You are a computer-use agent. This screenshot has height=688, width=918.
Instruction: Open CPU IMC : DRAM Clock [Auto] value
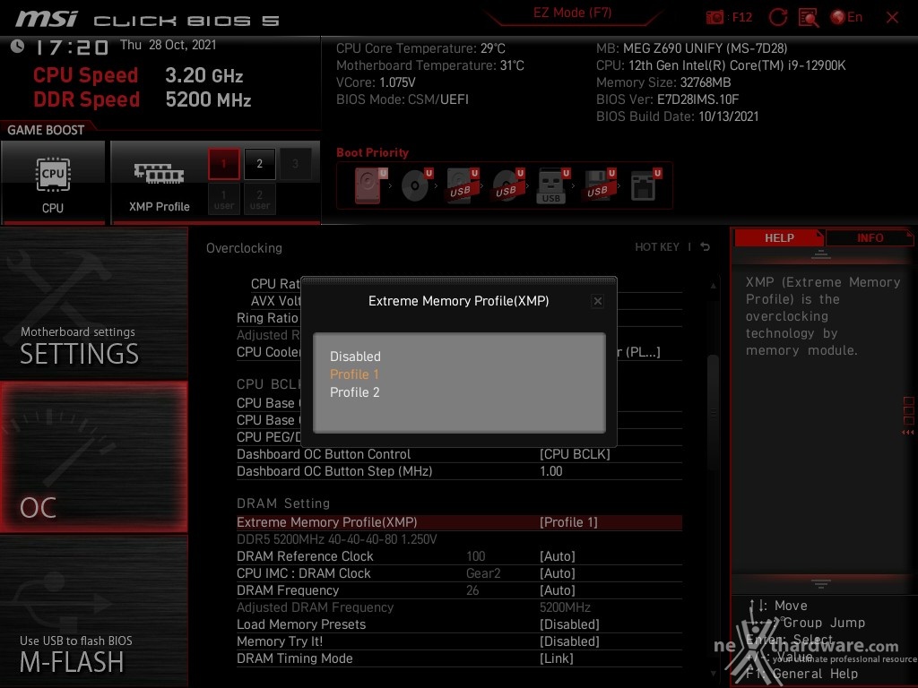pyautogui.click(x=558, y=573)
